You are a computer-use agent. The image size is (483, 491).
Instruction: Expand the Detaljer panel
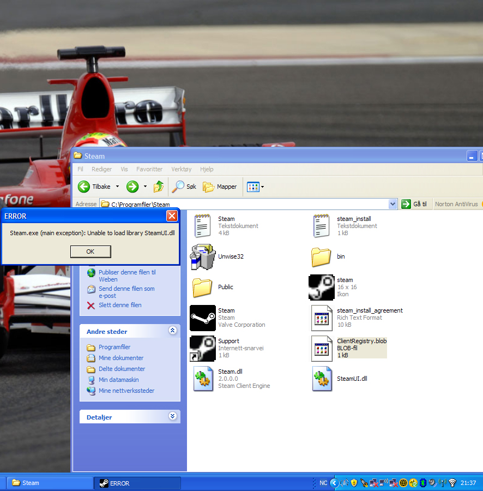click(x=172, y=416)
